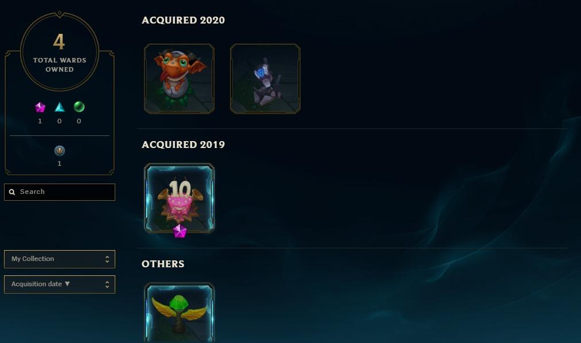Toggle the Acquisition date sort direction arrow

click(67, 284)
